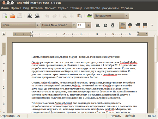Click the left indent marker on ruler
The width and height of the screenshot is (158, 119).
click(x=32, y=34)
